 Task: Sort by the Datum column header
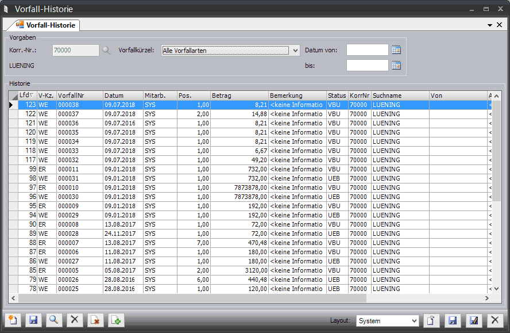click(122, 95)
